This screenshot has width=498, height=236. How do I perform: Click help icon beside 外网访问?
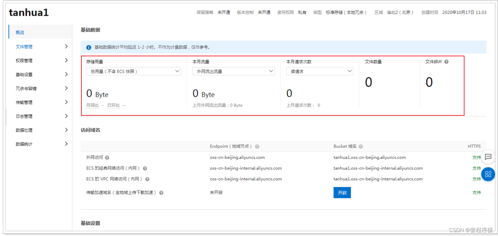coord(107,158)
